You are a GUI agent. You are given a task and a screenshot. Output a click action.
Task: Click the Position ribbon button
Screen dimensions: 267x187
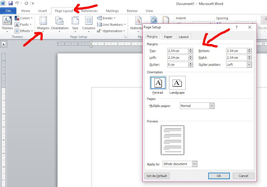[x=263, y=24]
